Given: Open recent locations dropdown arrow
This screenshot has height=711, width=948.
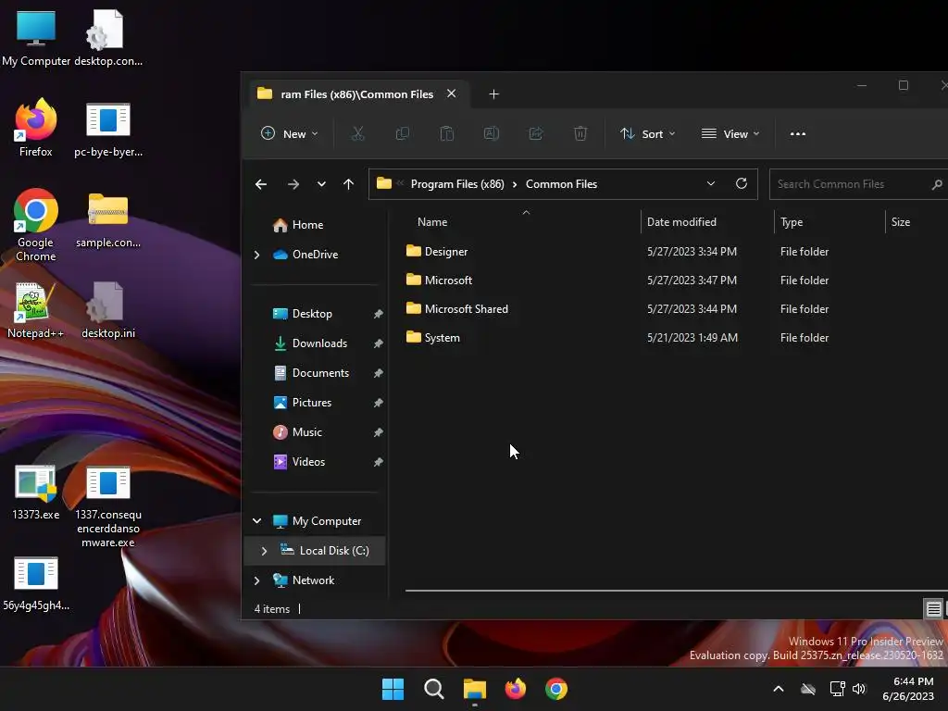Looking at the screenshot, I should 321,184.
